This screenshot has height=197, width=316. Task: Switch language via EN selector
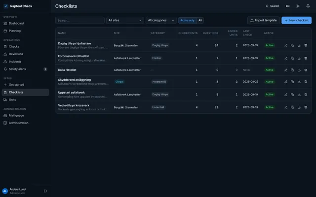pos(287,6)
